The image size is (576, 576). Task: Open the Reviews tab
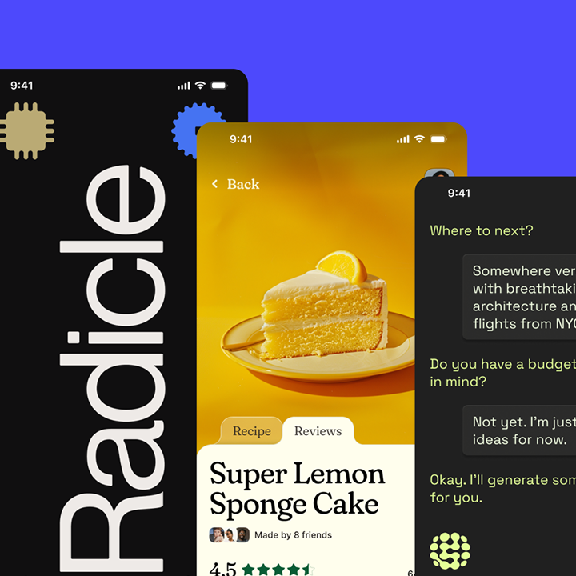point(318,431)
